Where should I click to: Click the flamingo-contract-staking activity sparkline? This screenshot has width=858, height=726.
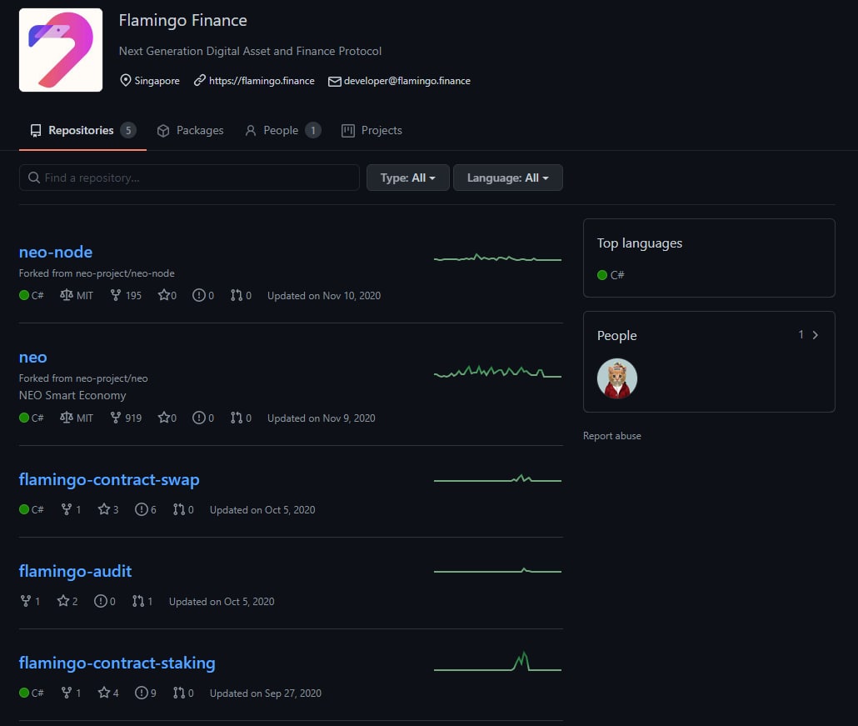pos(497,661)
